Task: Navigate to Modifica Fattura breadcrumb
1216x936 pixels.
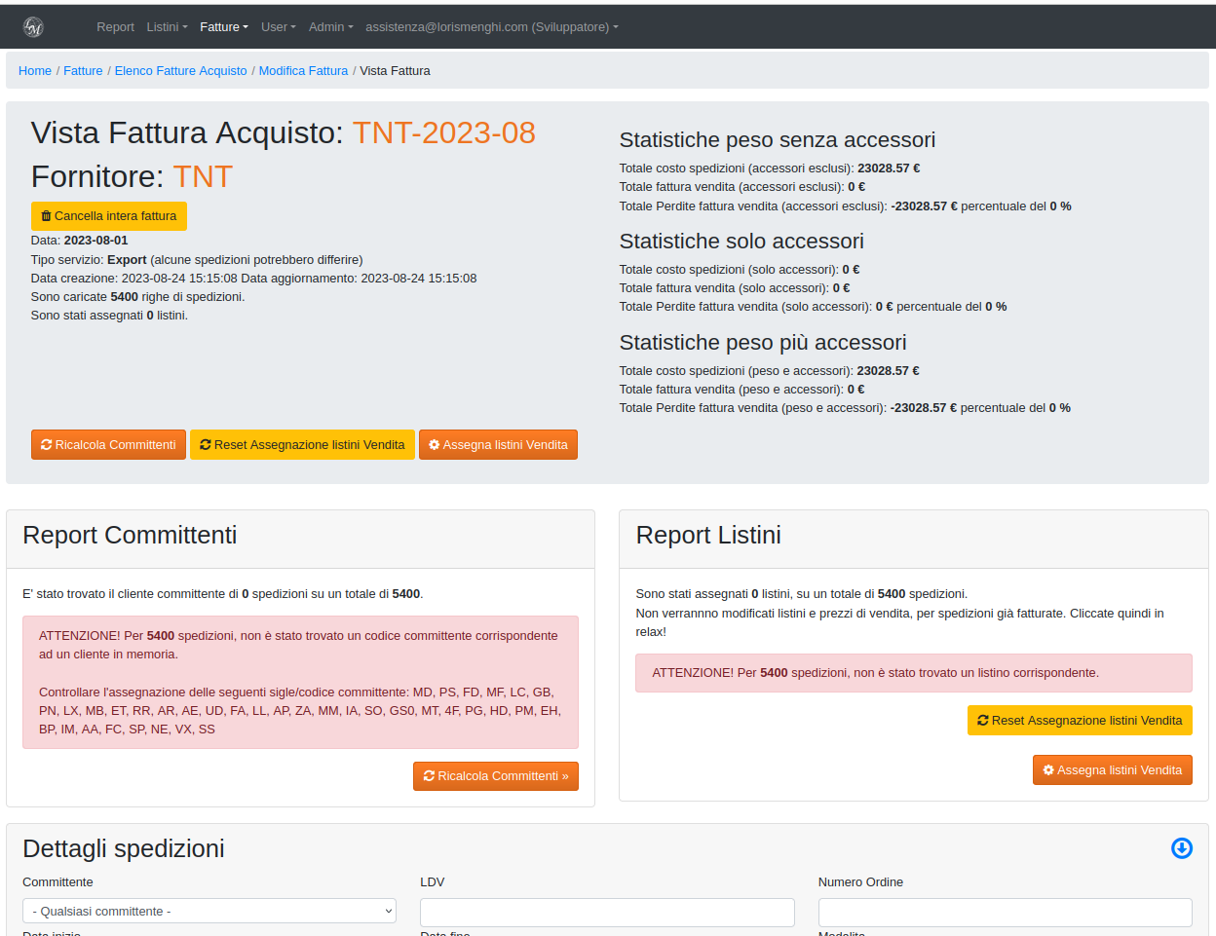Action: (303, 71)
